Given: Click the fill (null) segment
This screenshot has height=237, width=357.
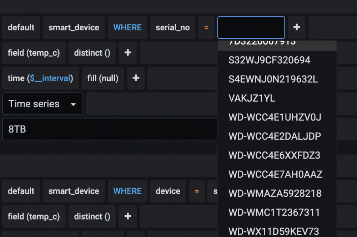Looking at the screenshot, I should pyautogui.click(x=103, y=78).
